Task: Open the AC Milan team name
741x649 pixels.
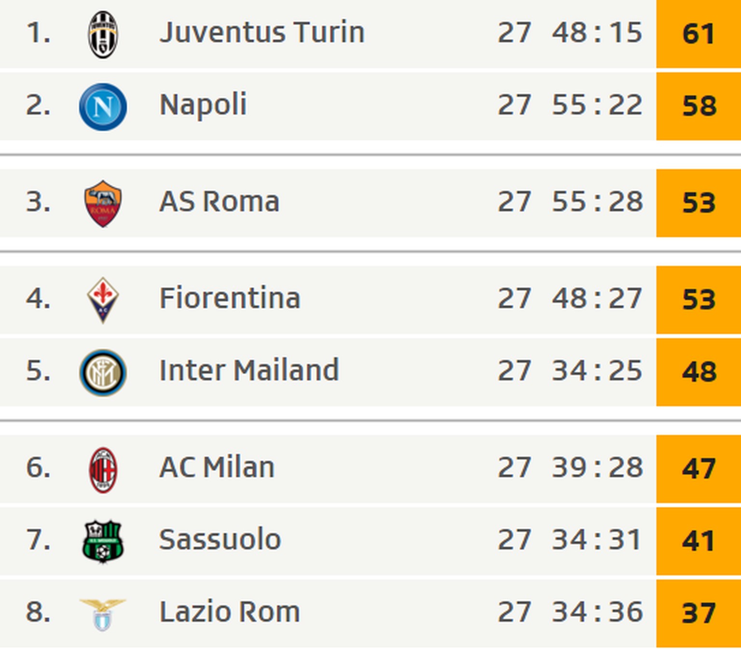Action: tap(217, 467)
